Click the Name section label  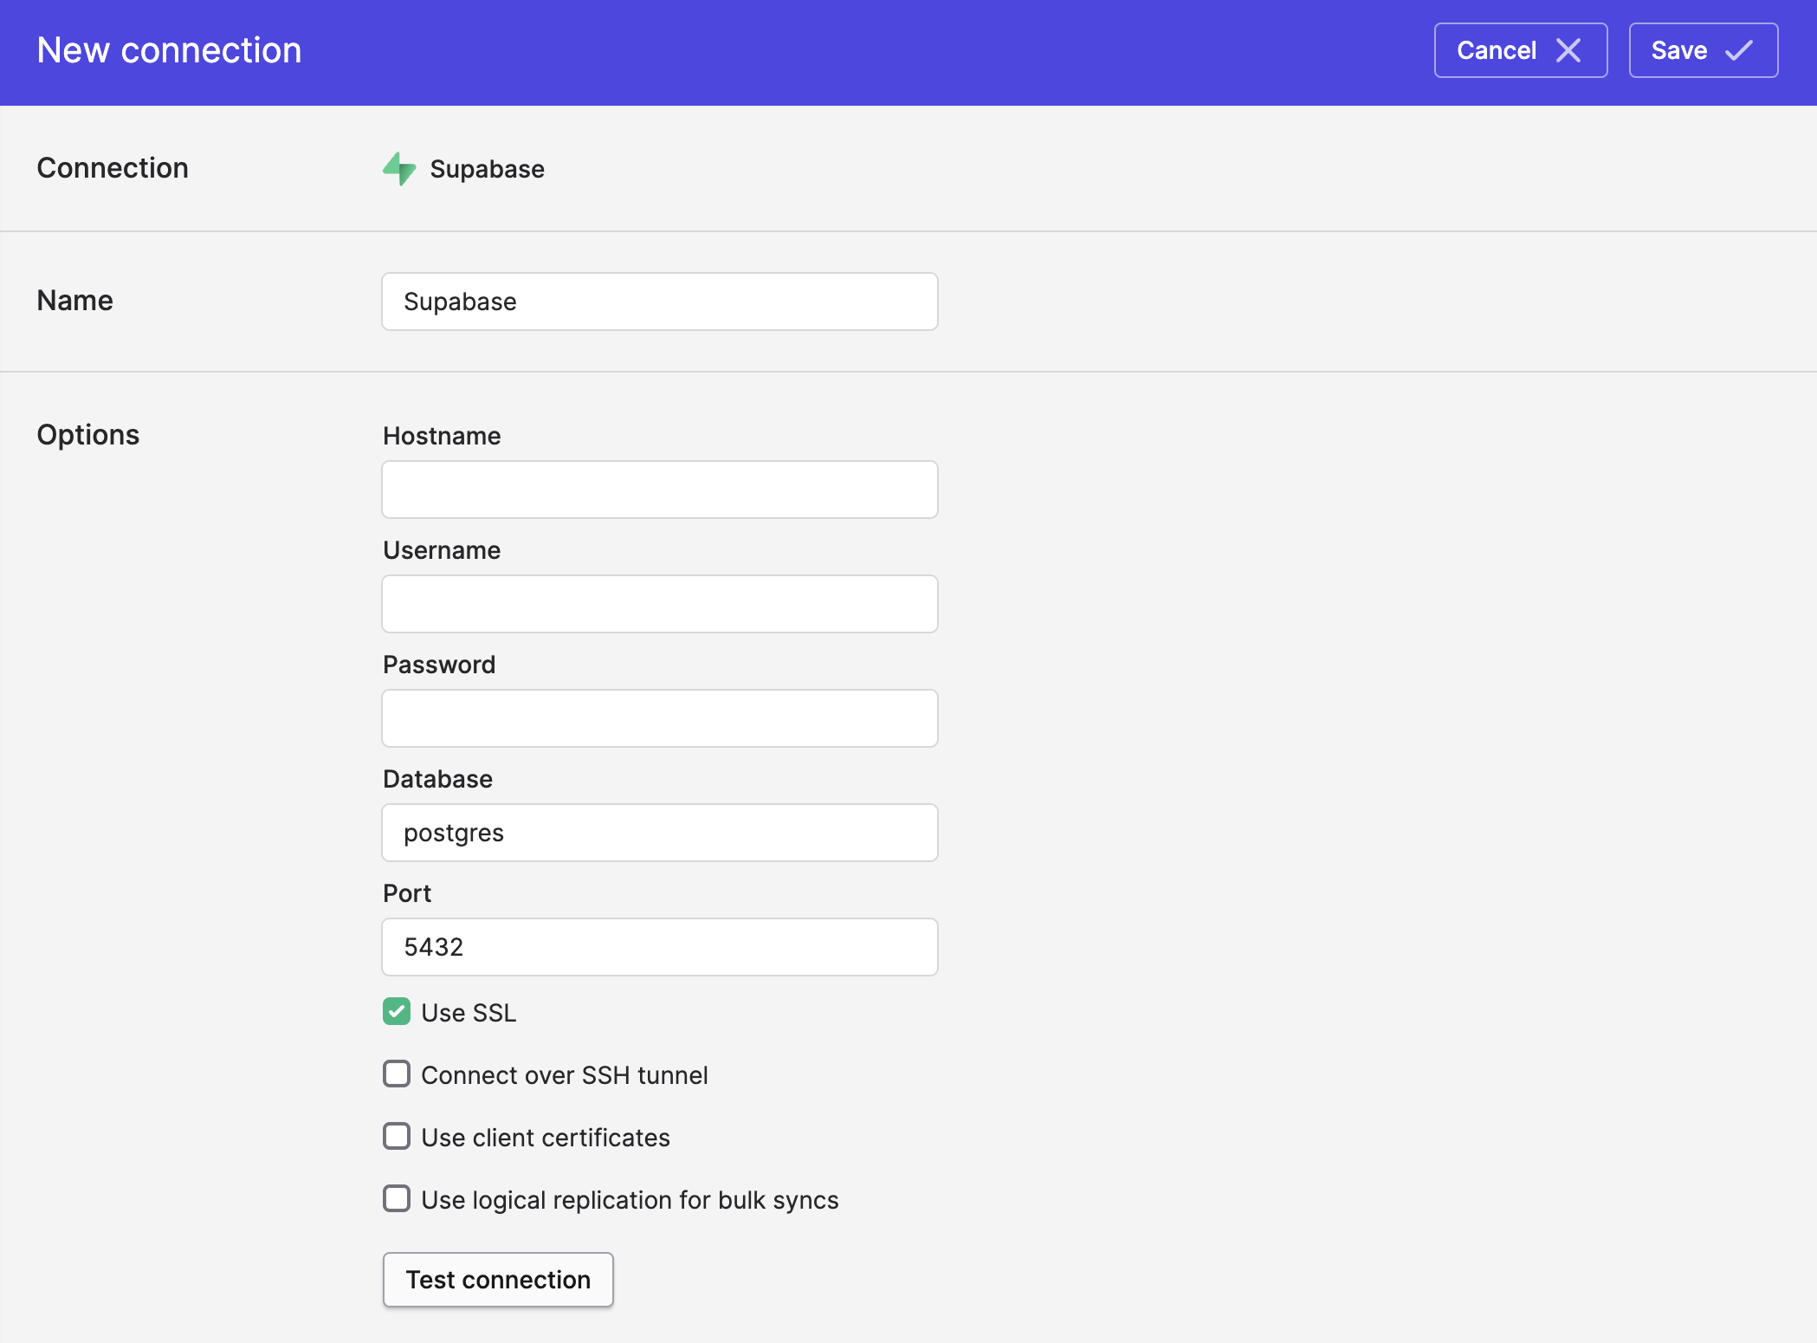point(74,300)
